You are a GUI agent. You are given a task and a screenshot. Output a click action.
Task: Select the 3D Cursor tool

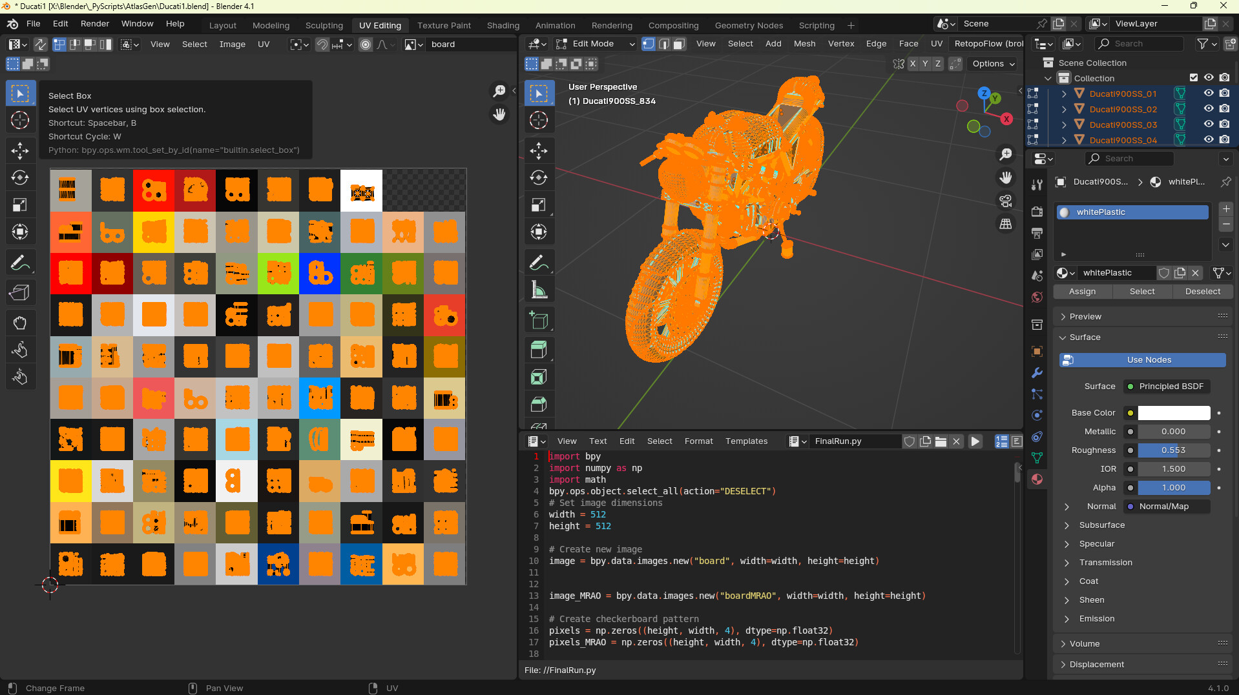pyautogui.click(x=539, y=120)
